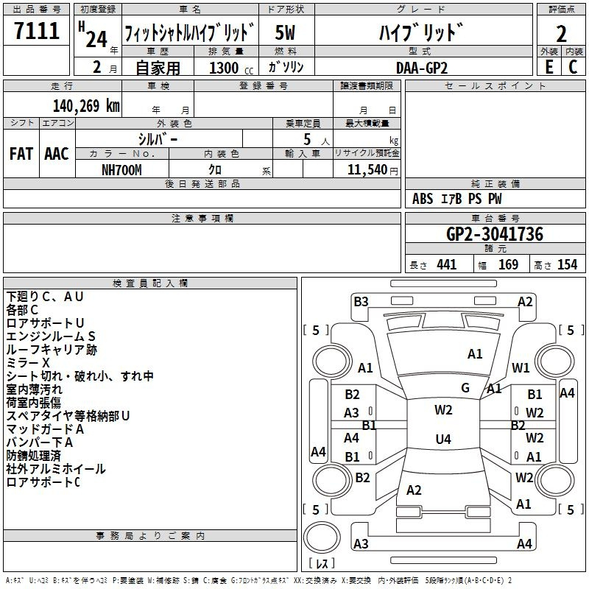
Task: Click the note 室内薄汚れ
Action: pos(34,389)
